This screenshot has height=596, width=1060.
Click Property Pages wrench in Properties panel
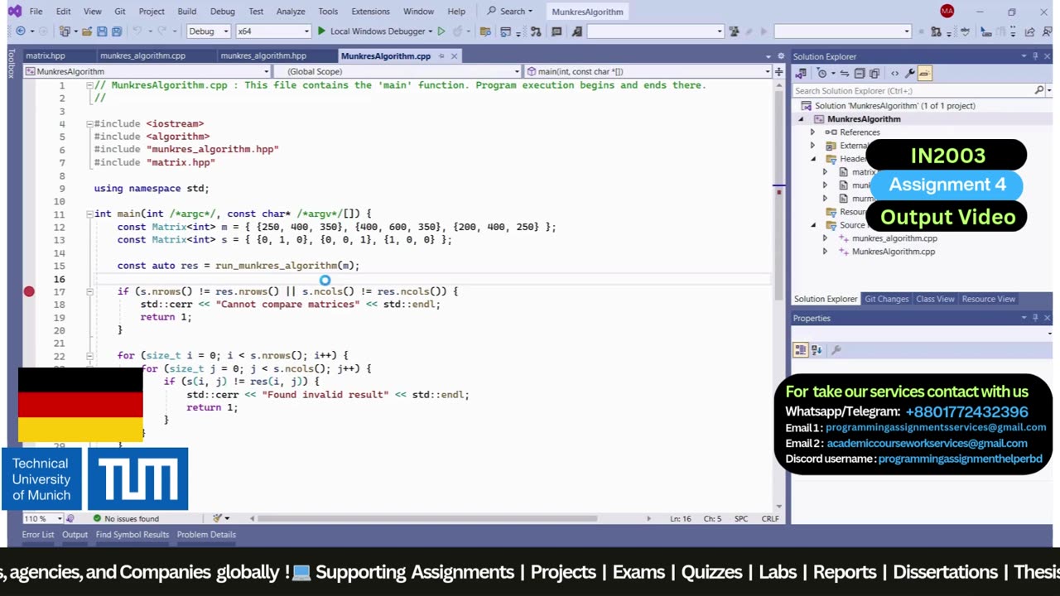pos(836,350)
